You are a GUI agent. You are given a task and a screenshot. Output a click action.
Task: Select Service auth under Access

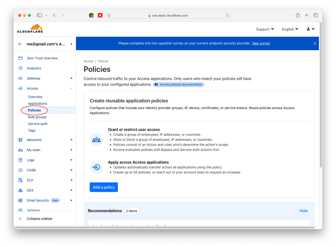[38, 124]
